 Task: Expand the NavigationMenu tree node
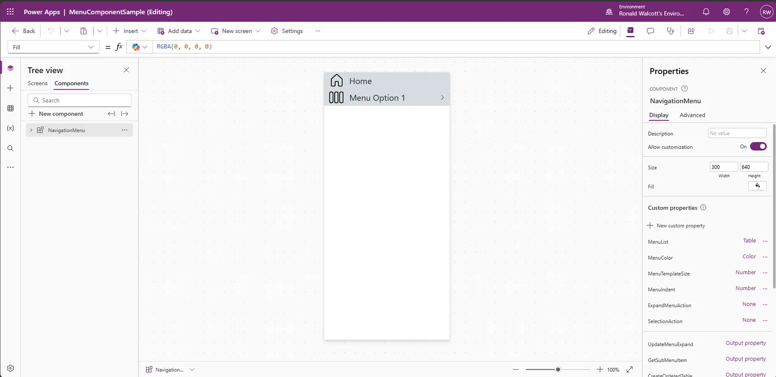click(31, 130)
